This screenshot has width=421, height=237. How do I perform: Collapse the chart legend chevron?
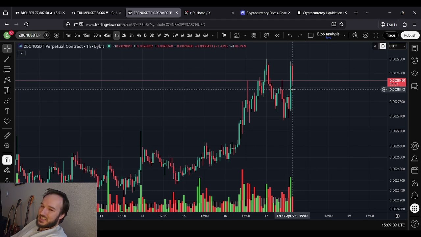(22, 53)
